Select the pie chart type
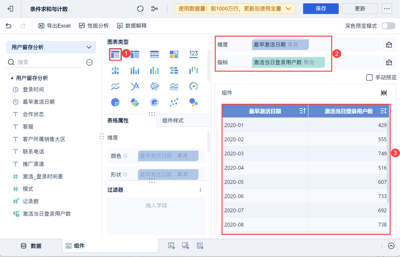The image size is (400, 257). click(115, 102)
